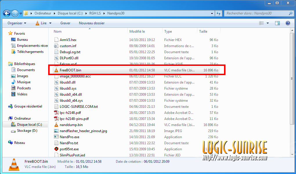
Task: Open help with the question mark icon
Action: click(x=288, y=23)
